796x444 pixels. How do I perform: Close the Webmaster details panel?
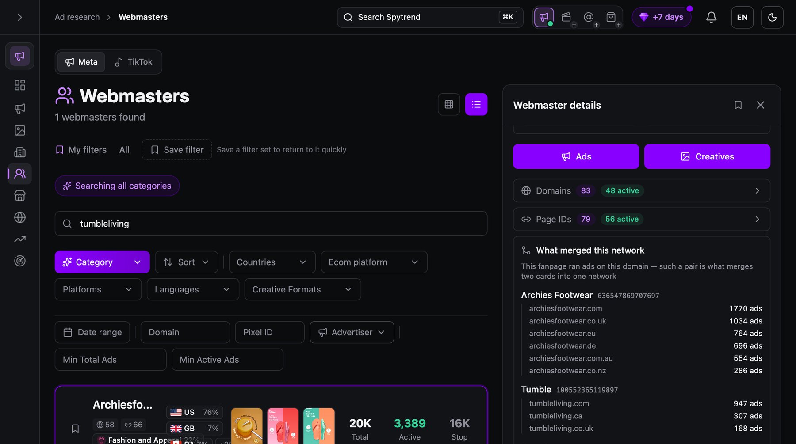[x=761, y=105]
